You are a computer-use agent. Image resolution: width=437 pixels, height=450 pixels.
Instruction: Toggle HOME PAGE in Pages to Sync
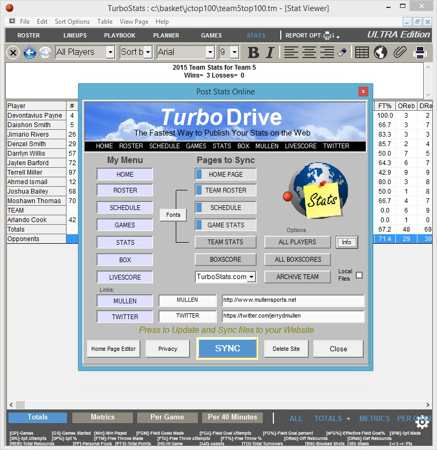click(225, 175)
